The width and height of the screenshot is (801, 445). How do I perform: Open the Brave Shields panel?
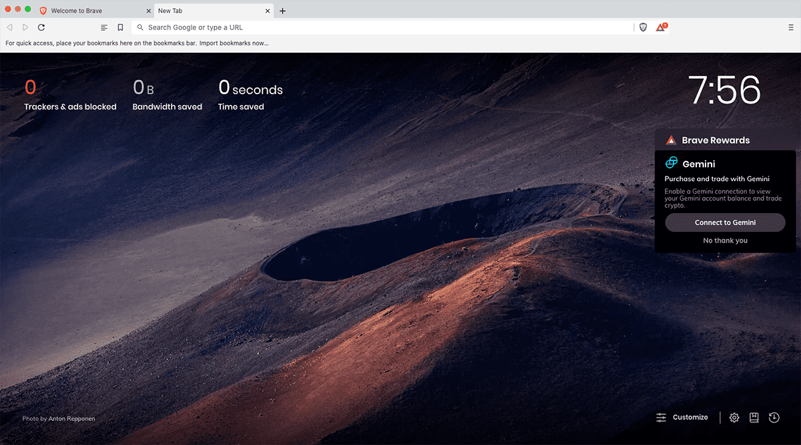point(642,27)
